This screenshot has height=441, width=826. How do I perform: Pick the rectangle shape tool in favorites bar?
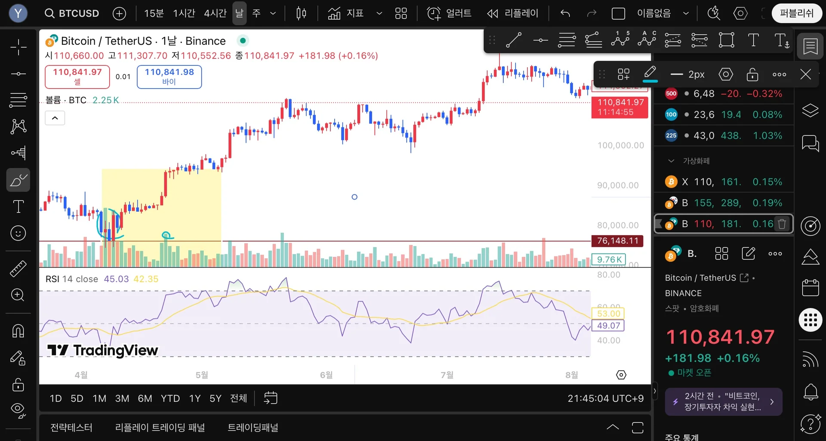pyautogui.click(x=726, y=40)
